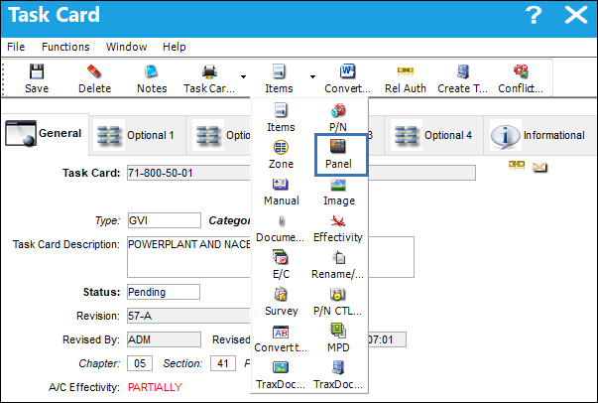Choose E/C from the dropdown
This screenshot has height=403, width=598.
coord(281,265)
